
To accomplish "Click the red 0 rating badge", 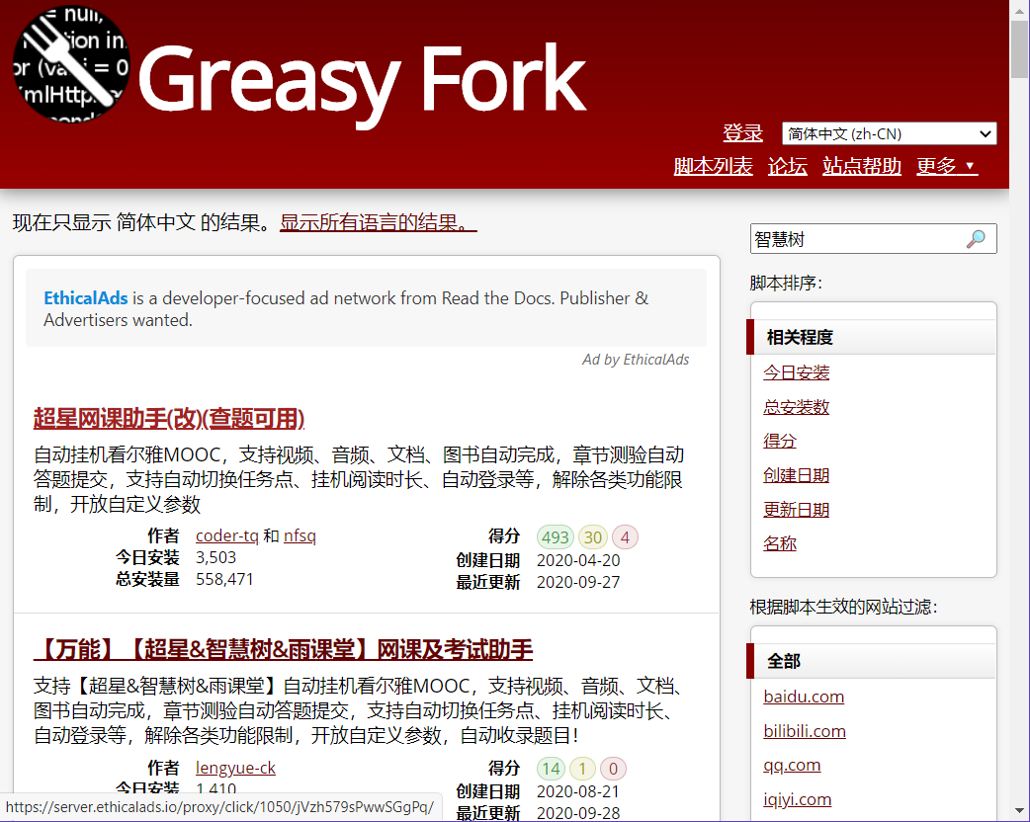I will 613,769.
